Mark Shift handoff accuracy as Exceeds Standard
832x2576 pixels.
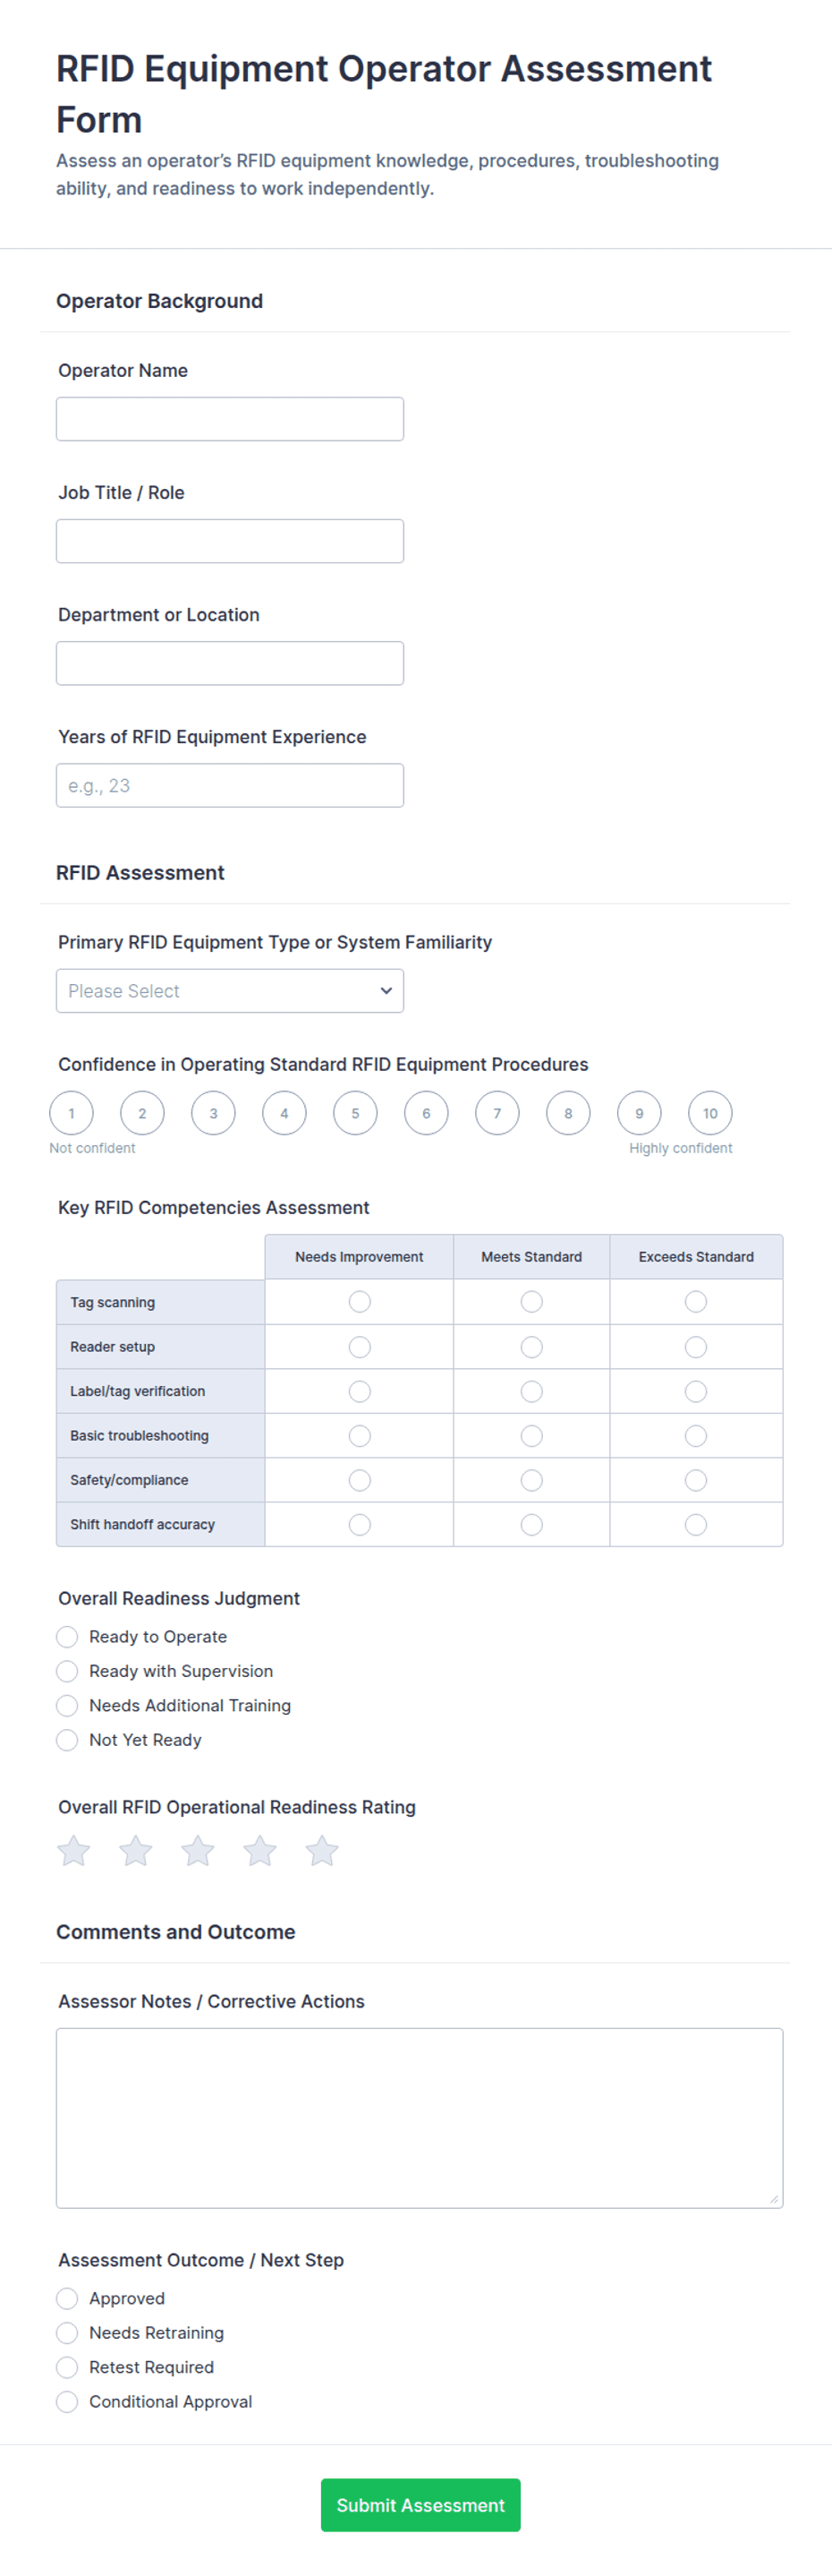coord(696,1524)
